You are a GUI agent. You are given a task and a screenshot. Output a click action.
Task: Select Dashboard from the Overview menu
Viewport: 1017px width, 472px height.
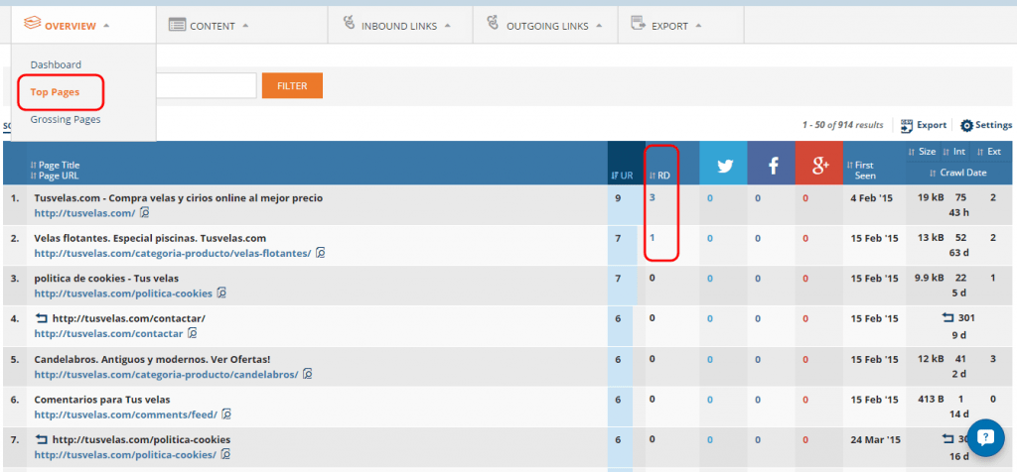click(56, 64)
